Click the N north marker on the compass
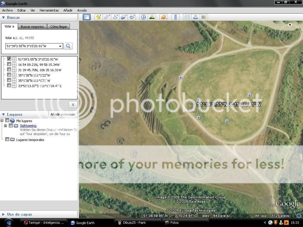Screen dimensions: 303x227 click(290, 25)
